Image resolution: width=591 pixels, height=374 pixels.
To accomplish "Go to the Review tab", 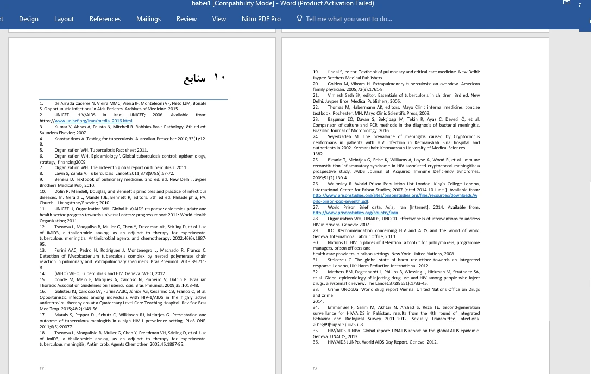I will [186, 19].
